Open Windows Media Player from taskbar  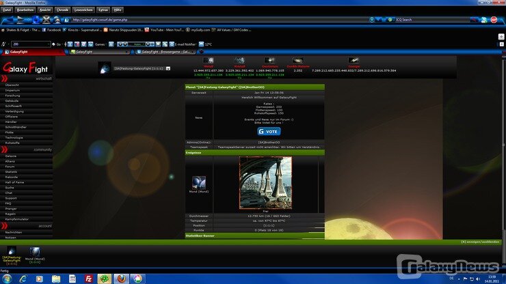[40, 279]
